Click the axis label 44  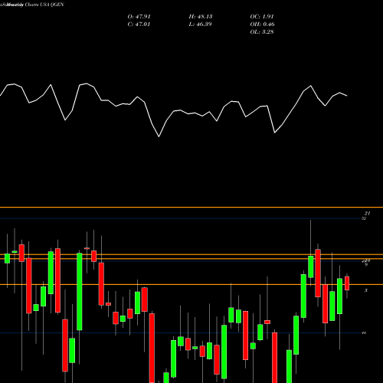click(364, 333)
